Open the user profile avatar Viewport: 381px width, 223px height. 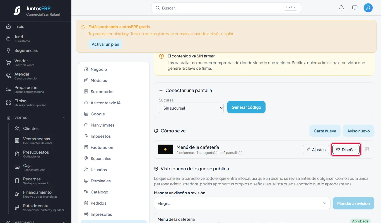coord(368,8)
